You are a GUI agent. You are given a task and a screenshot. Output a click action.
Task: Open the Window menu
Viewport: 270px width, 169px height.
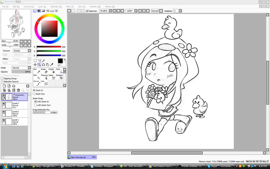(95, 7)
